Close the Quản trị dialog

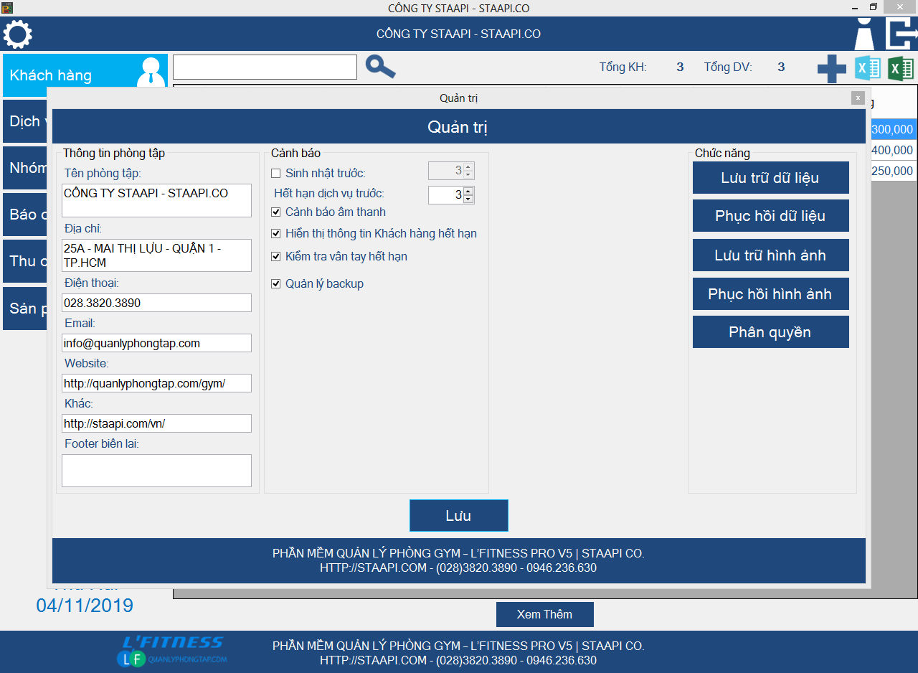[x=858, y=98]
